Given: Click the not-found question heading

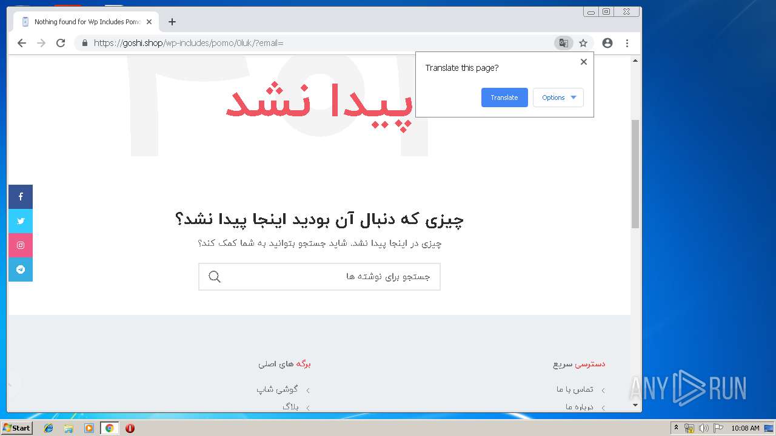Looking at the screenshot, I should pos(319,219).
